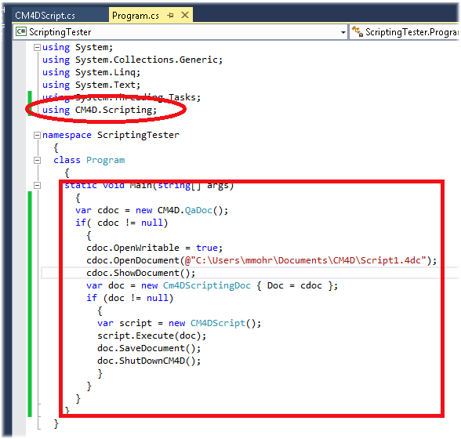Place cursor on using CM4D.Scripting line

coord(100,110)
